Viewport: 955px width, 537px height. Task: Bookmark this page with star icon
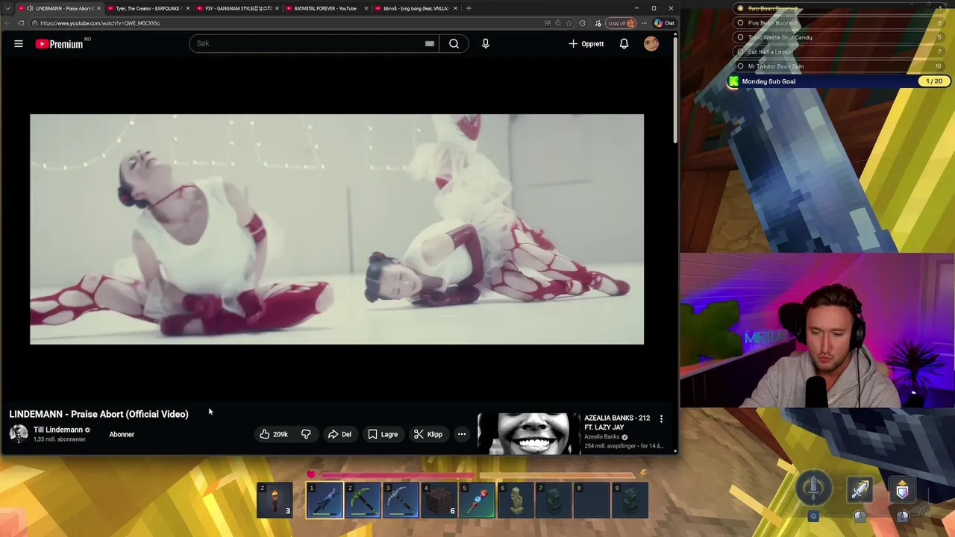[569, 23]
